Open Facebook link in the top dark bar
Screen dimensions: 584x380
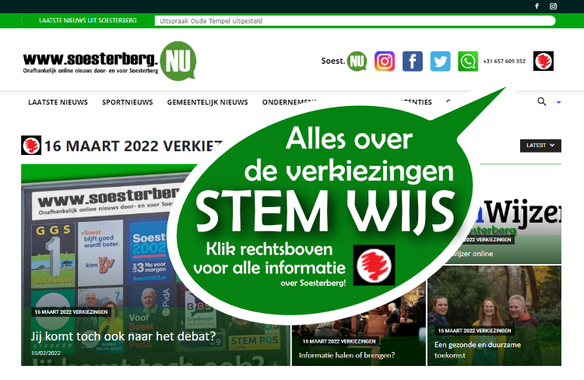pos(537,6)
